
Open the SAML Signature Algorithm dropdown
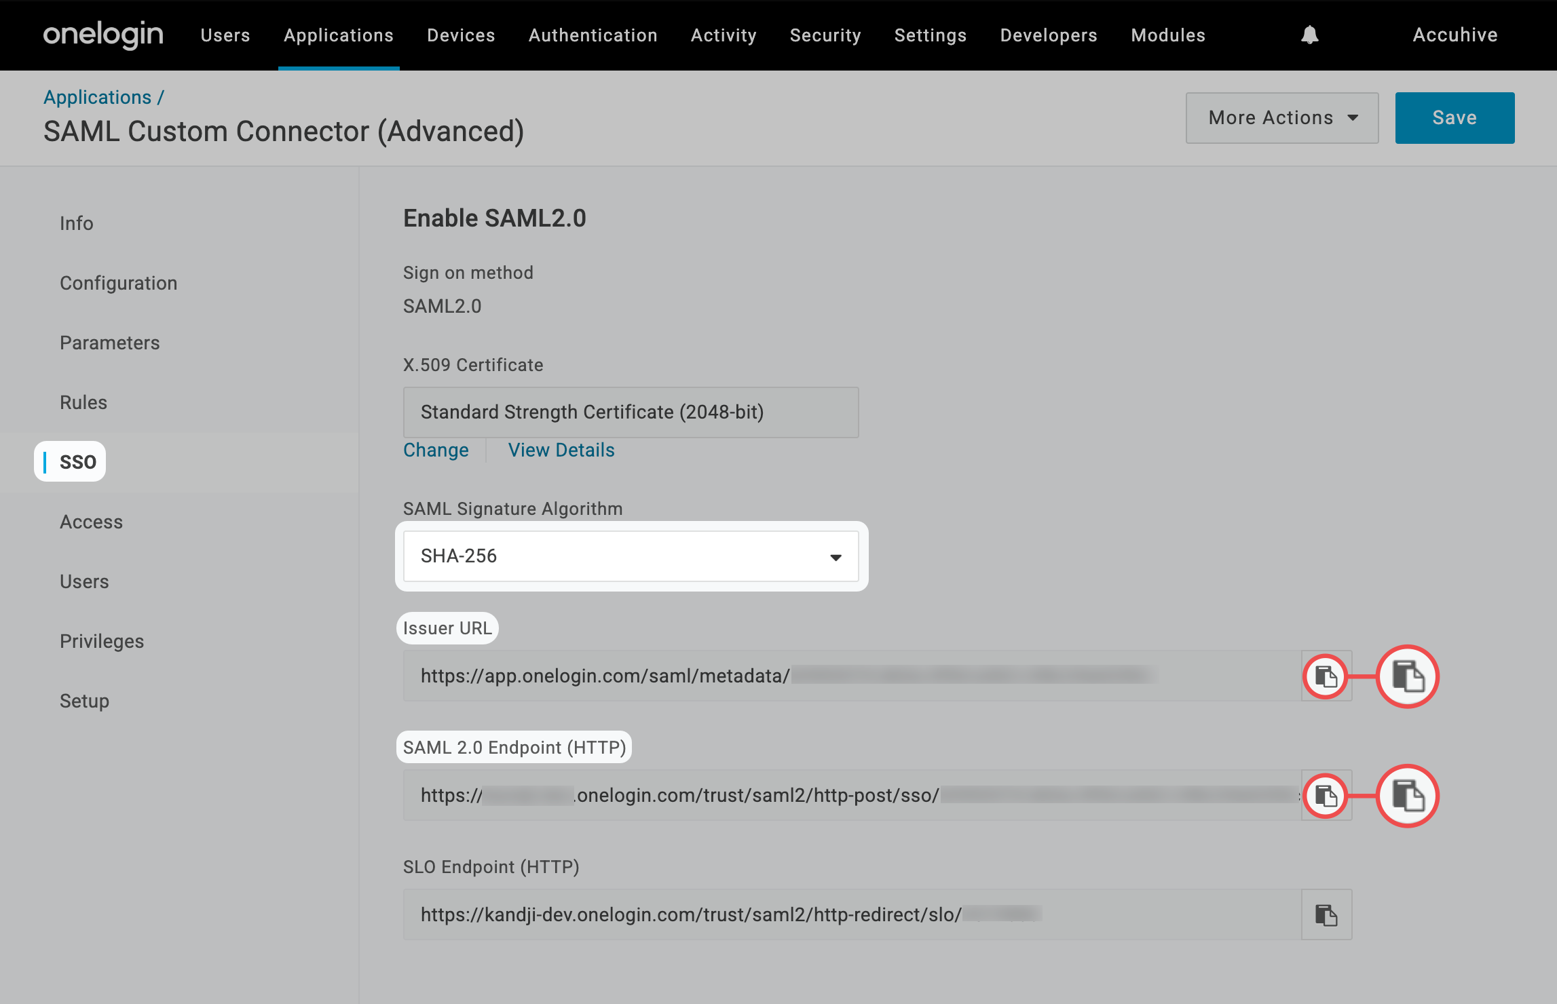coord(631,556)
